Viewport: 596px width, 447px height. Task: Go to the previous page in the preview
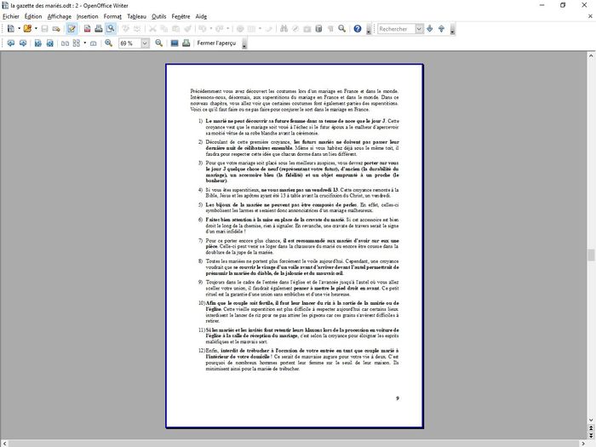(10, 43)
